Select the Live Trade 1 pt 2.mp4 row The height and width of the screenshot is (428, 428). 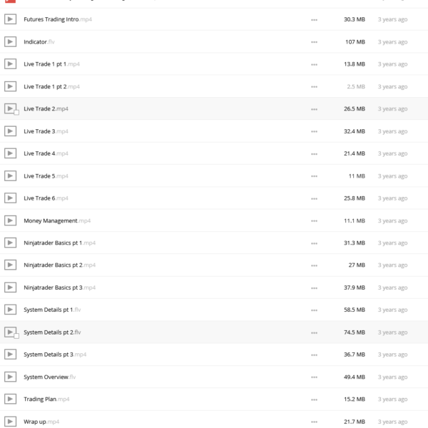click(214, 86)
